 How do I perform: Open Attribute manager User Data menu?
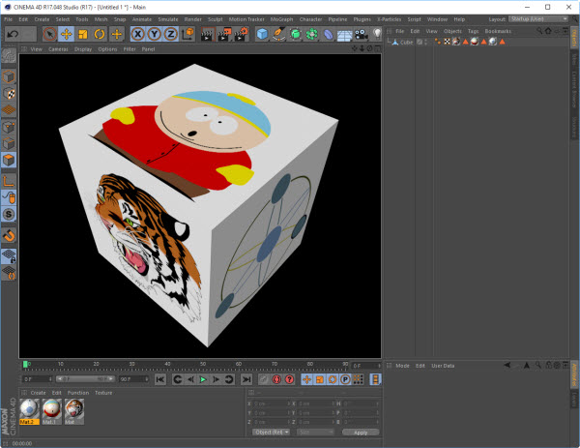click(x=443, y=366)
